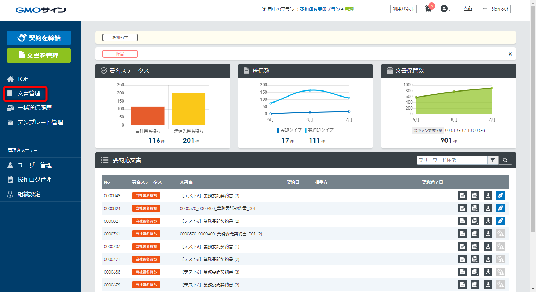Open document preview icon for row 0000821

(475, 221)
